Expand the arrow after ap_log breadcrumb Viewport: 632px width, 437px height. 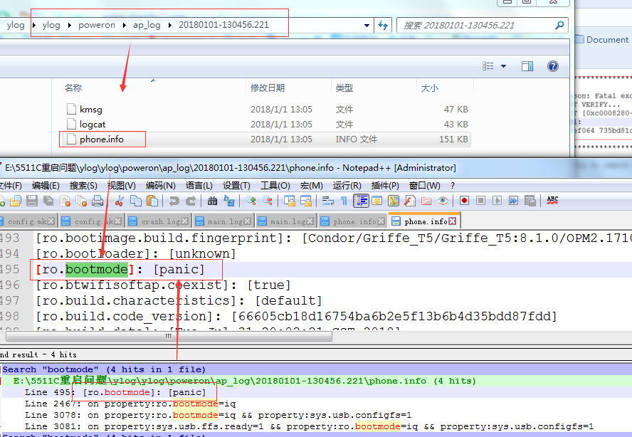(169, 25)
